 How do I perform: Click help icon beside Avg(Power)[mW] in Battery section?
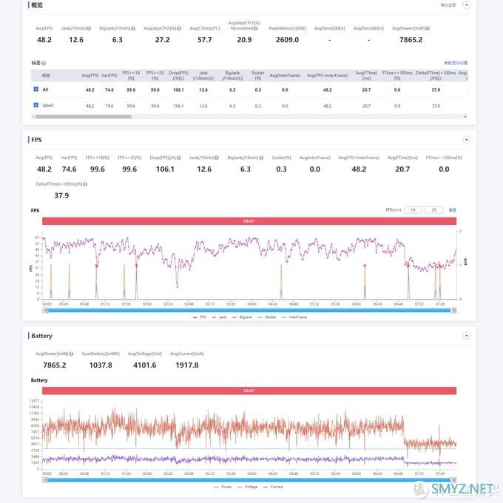pos(71,354)
